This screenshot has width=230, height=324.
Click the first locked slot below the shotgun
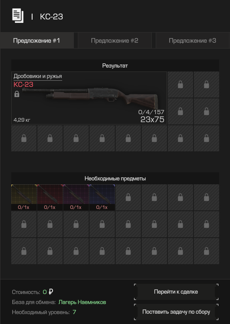point(24,138)
